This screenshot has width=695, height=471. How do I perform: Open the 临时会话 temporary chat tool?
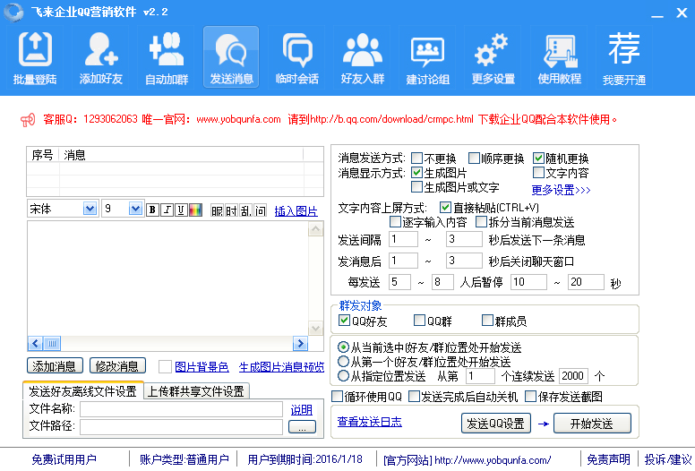click(296, 58)
